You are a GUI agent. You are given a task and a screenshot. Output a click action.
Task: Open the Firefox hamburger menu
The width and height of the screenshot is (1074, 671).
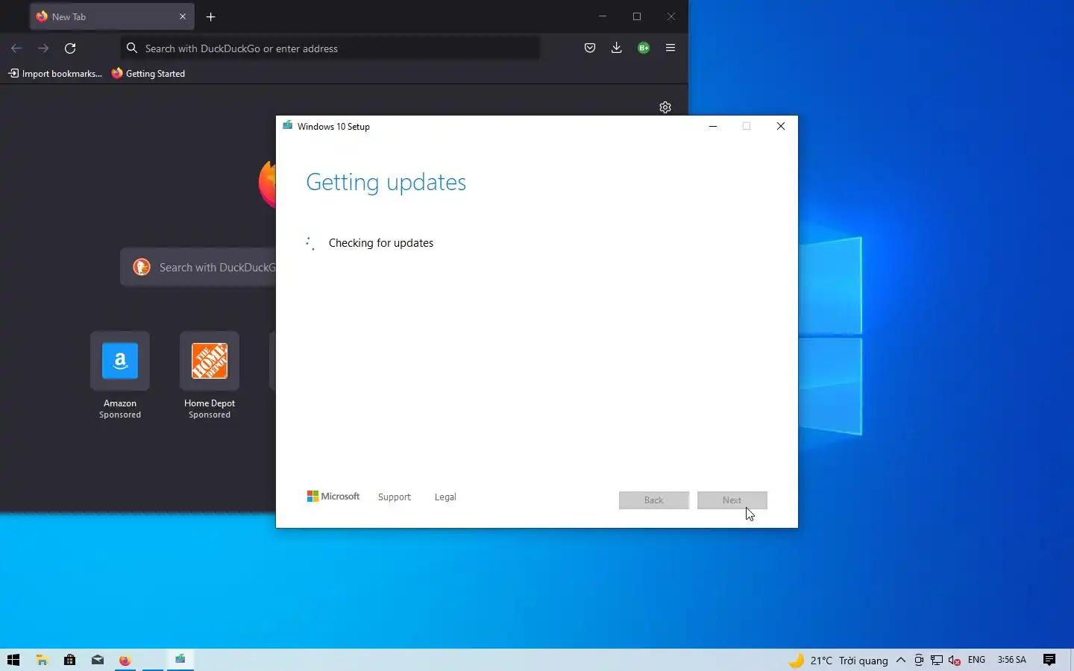pos(671,48)
